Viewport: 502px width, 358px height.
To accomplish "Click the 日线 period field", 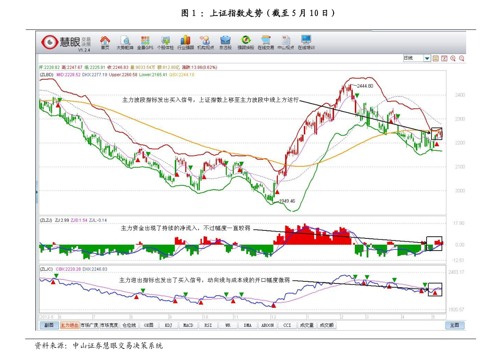I will (413, 58).
